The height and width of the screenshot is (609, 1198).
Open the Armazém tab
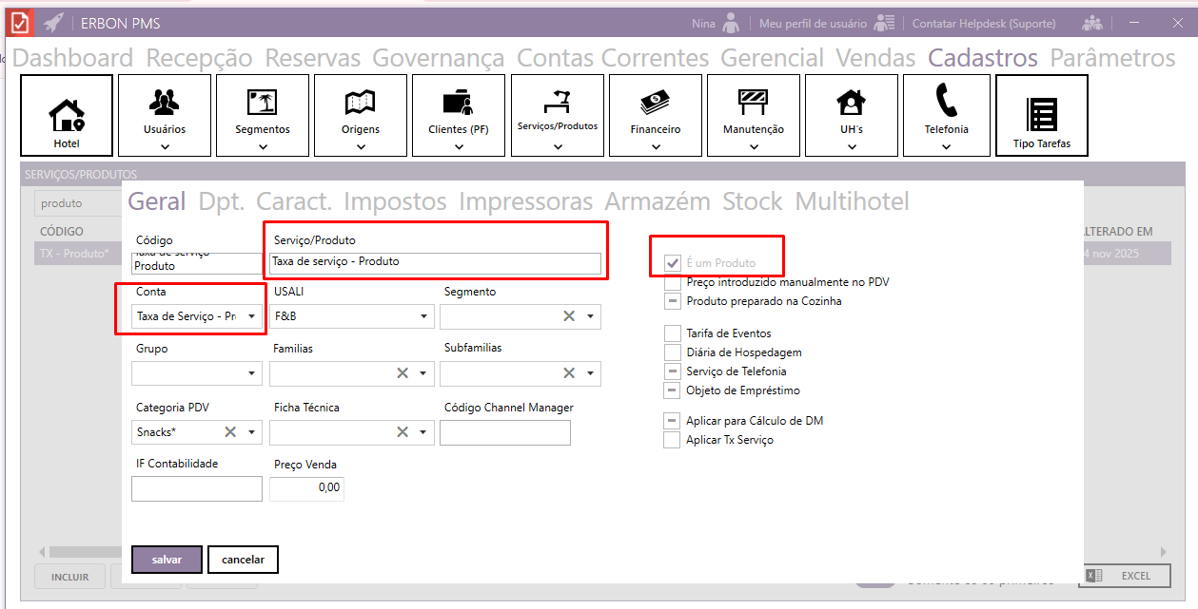point(658,201)
